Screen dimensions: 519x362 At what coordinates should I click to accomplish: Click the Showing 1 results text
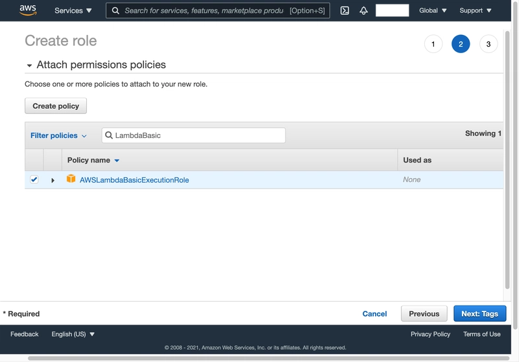tap(483, 133)
